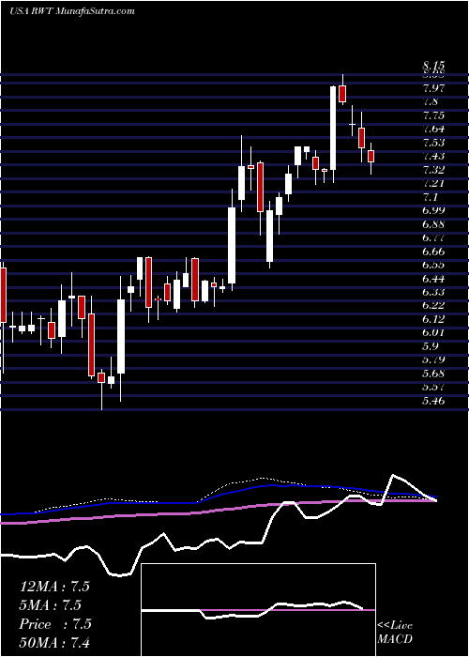The width and height of the screenshot is (469, 657).
Task: Click the 6.88 price axis label
Action: point(433,224)
